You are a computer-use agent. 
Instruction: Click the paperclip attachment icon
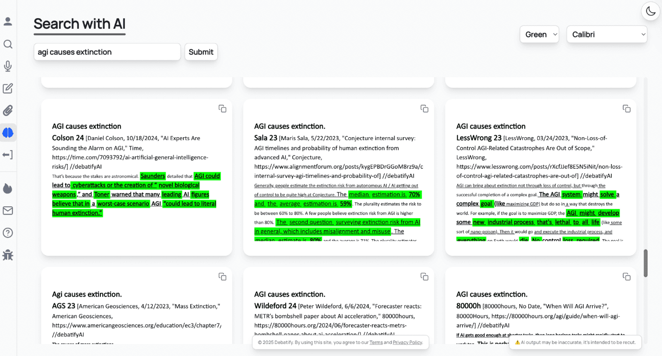(8, 111)
